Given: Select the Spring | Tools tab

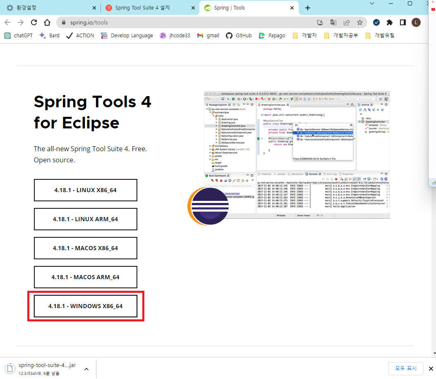Looking at the screenshot, I should pos(249,8).
